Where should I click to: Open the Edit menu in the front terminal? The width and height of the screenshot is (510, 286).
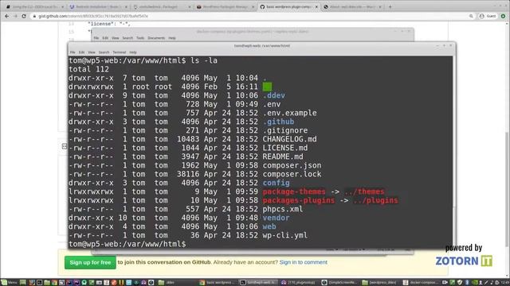(81, 52)
